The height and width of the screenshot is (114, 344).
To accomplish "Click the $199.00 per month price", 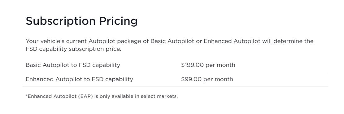I will tap(208, 65).
